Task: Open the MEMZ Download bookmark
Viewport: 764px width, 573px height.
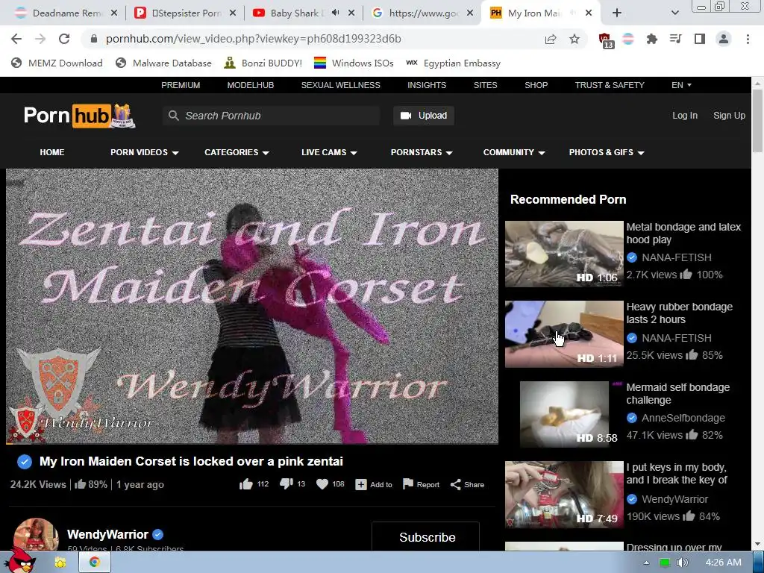Action: point(57,63)
